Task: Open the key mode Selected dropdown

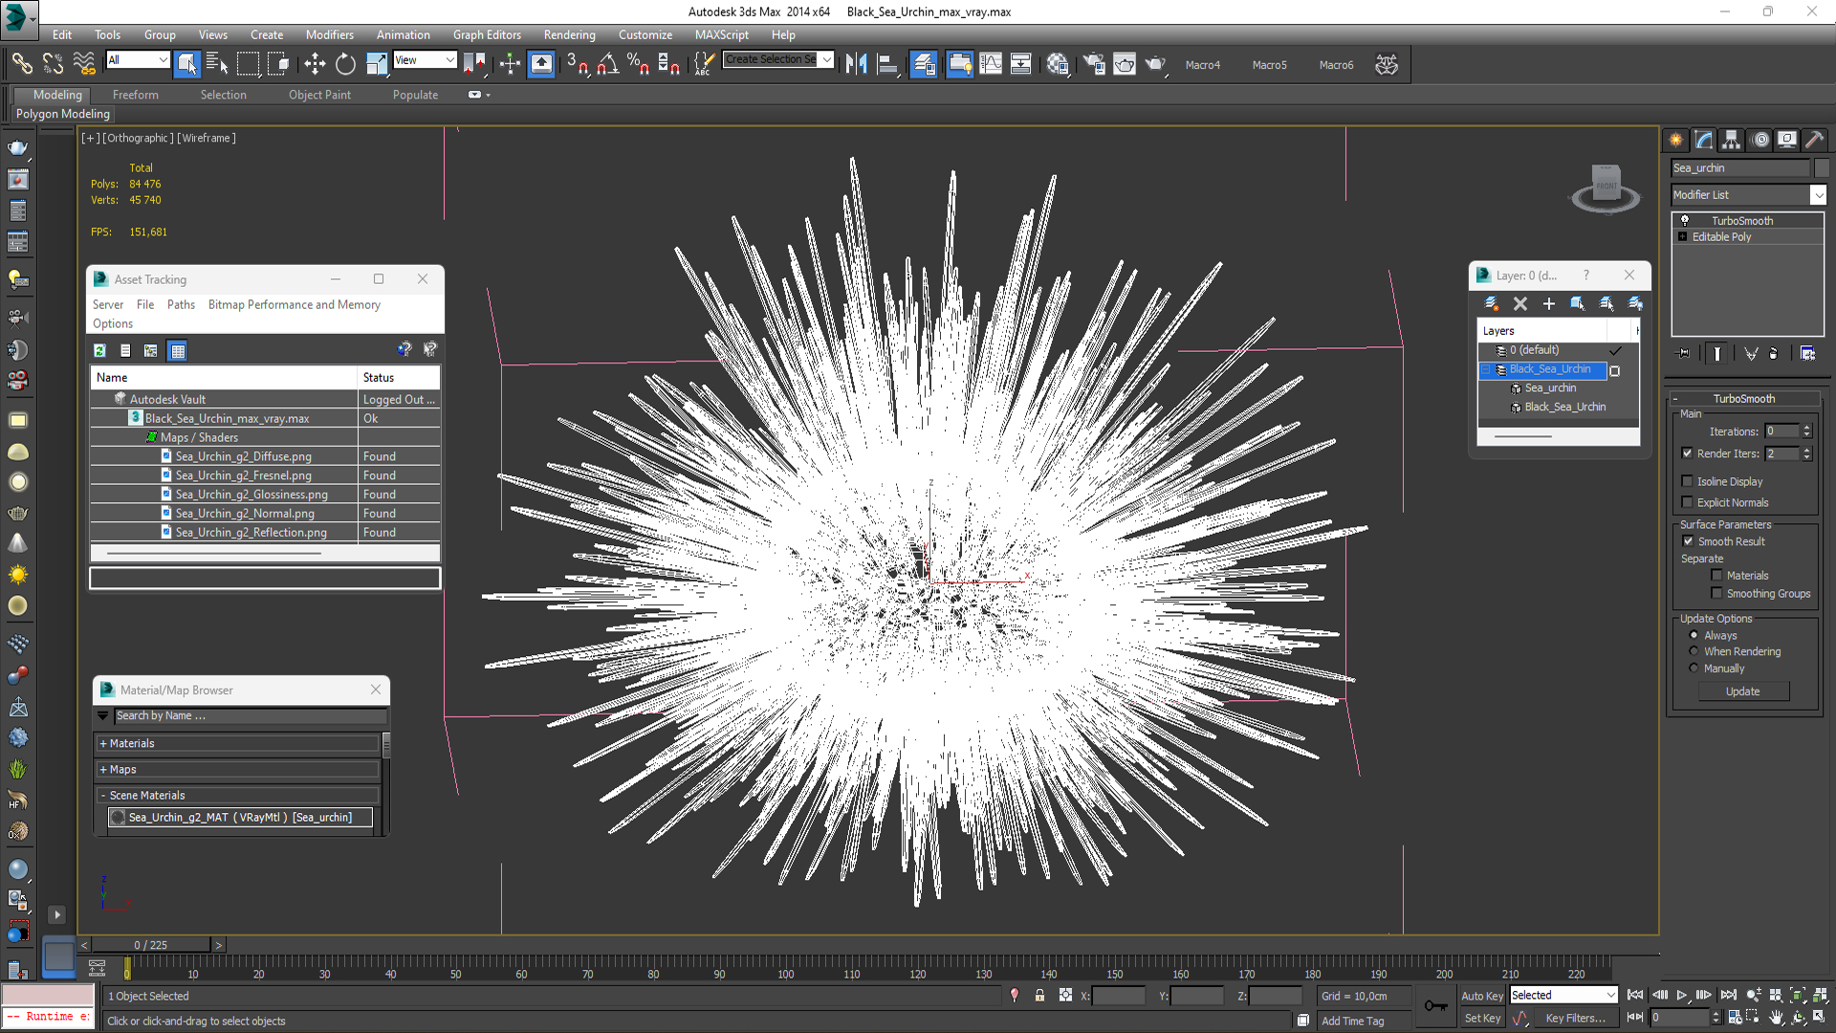Action: point(1563,995)
